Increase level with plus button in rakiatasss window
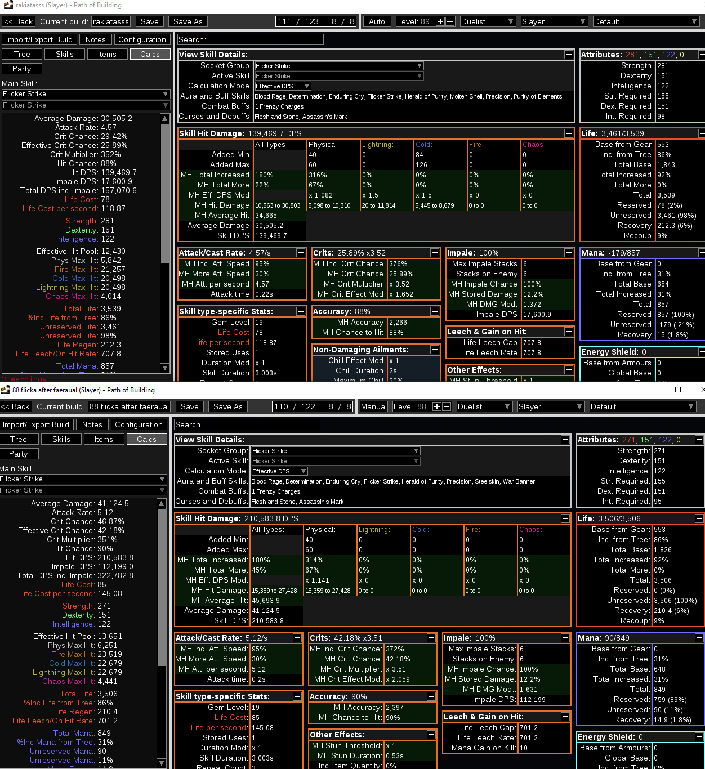Screen dimensions: 705x769 440,21
